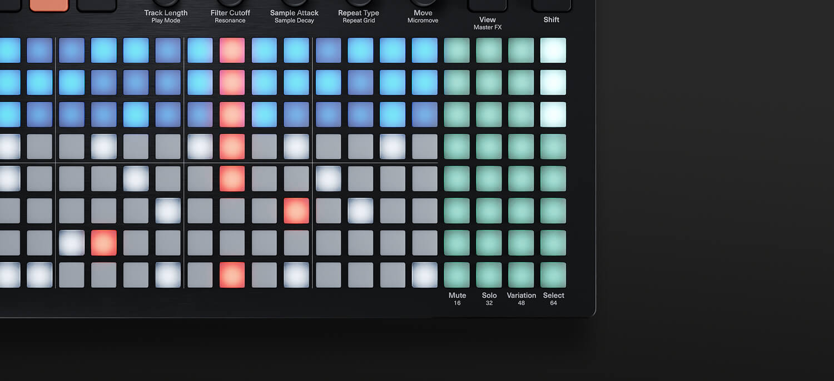Tap the top green pad in the Variation column
This screenshot has width=834, height=381.
click(521, 51)
